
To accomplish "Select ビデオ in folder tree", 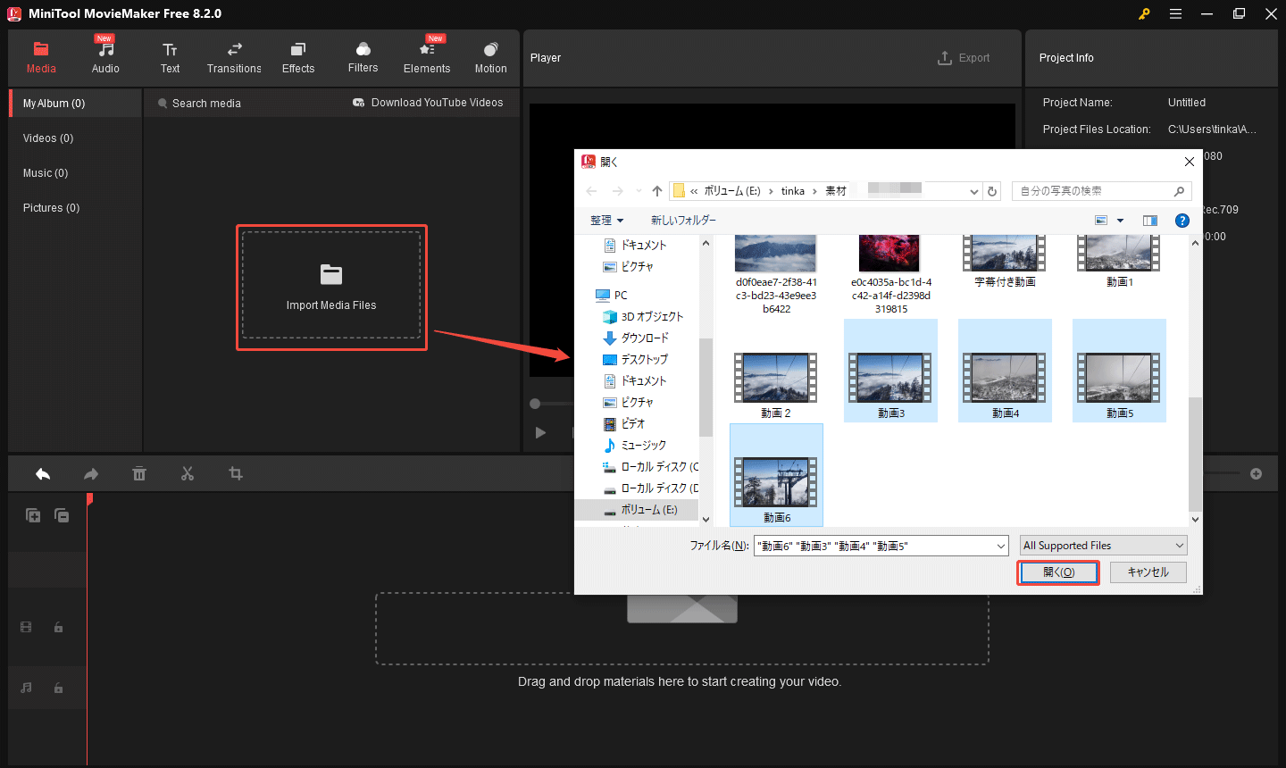I will click(x=623, y=424).
